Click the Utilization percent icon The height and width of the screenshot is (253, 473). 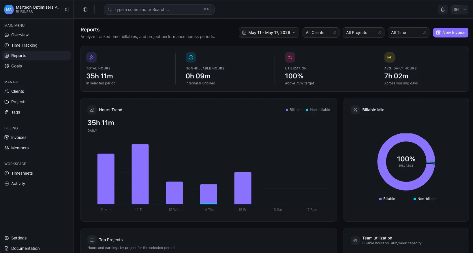pyautogui.click(x=290, y=57)
